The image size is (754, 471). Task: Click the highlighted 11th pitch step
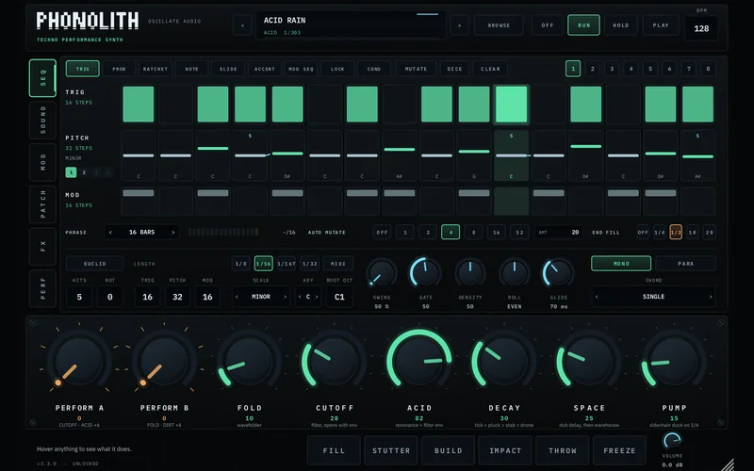click(511, 155)
